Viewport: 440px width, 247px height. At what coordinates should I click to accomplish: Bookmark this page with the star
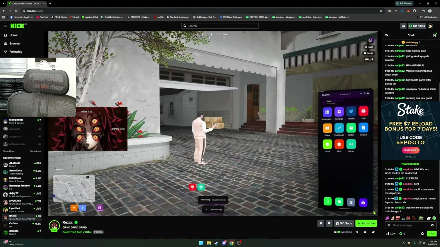(381, 11)
